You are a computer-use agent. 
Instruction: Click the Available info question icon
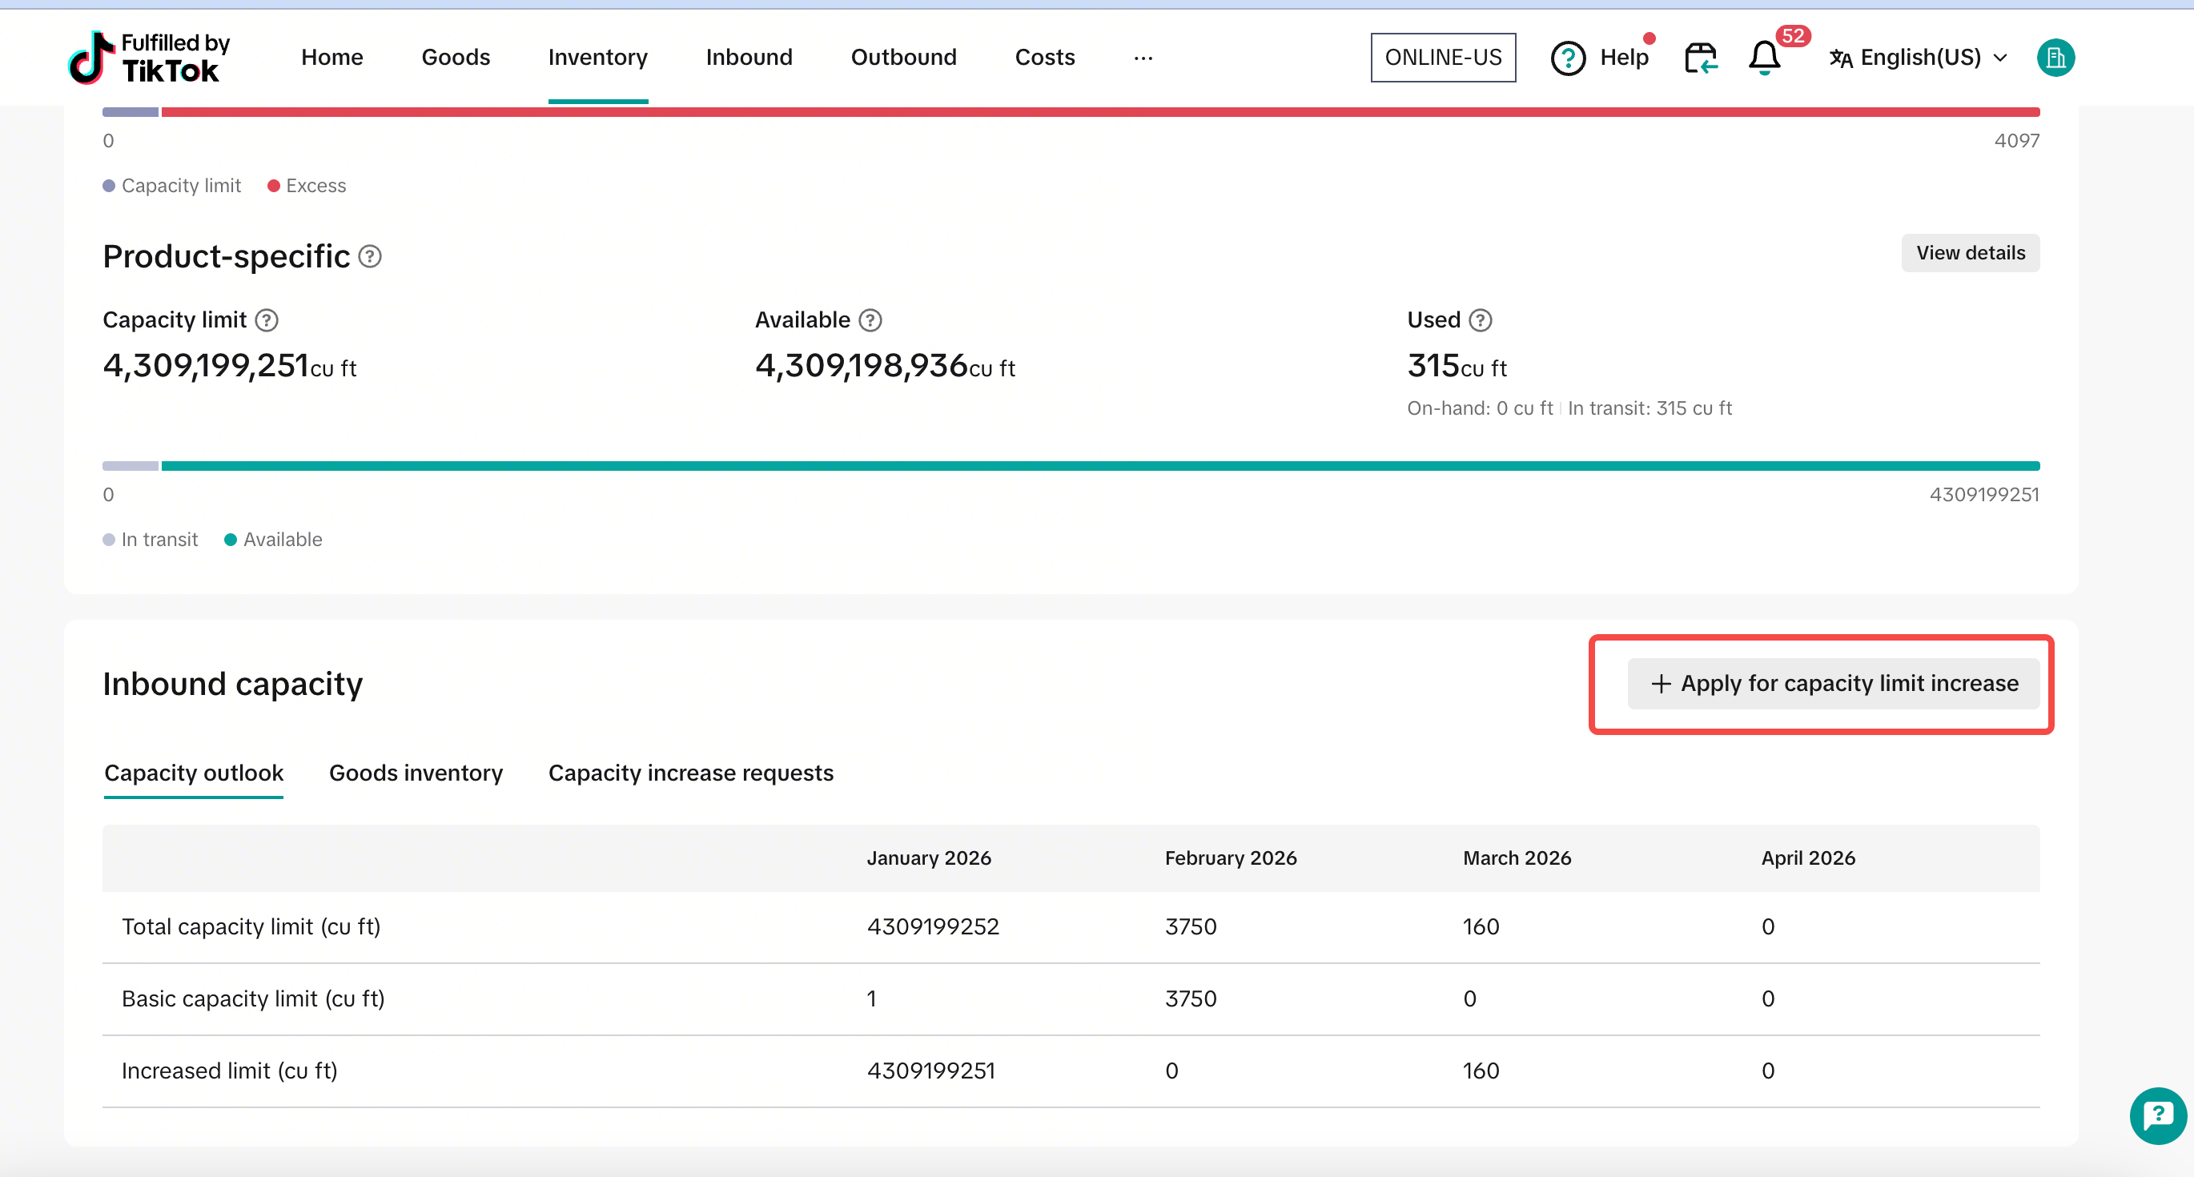pyautogui.click(x=870, y=320)
